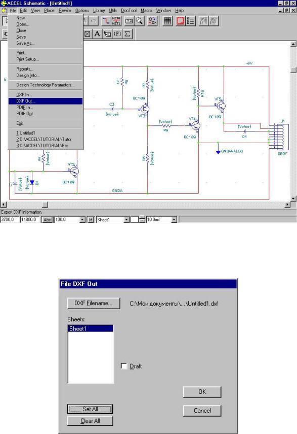Click the X coordinate field 3700.0
297x434 pixels.
pos(10,219)
